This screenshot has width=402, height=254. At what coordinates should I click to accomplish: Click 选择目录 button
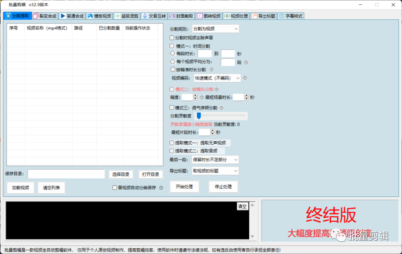pos(121,175)
